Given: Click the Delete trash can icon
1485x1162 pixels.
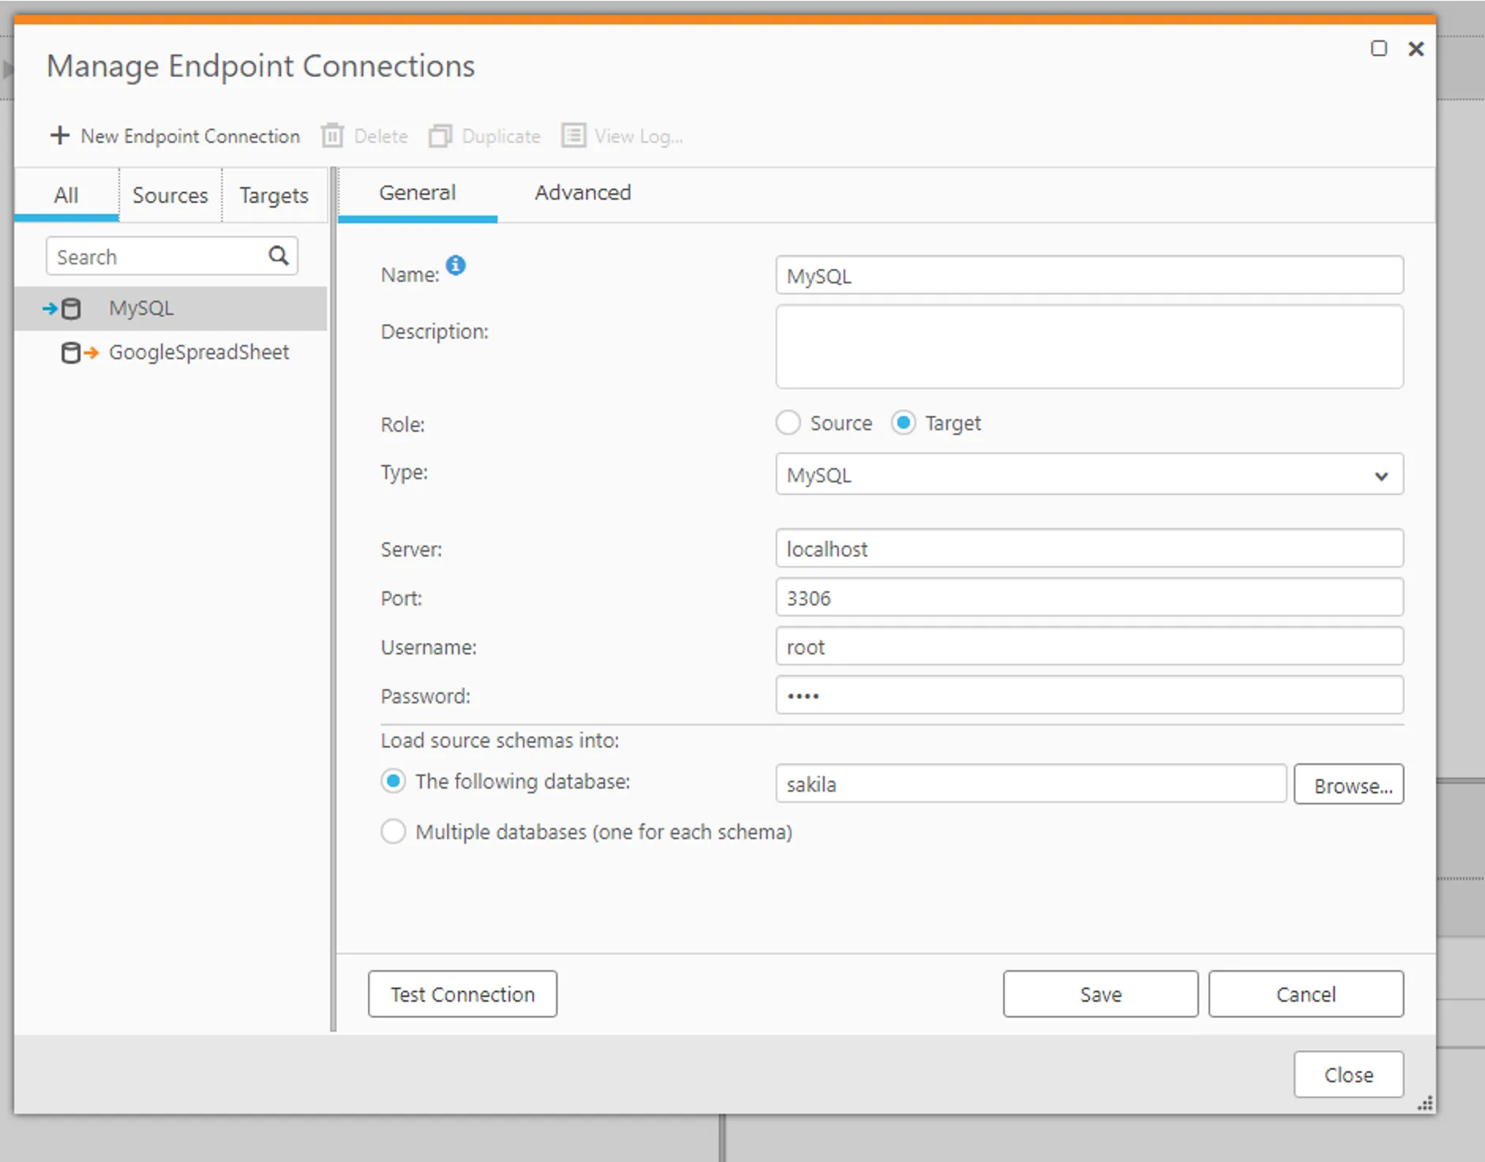Looking at the screenshot, I should (x=333, y=136).
